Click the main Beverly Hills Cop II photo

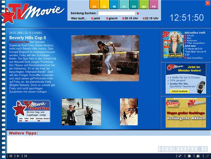click(x=105, y=58)
